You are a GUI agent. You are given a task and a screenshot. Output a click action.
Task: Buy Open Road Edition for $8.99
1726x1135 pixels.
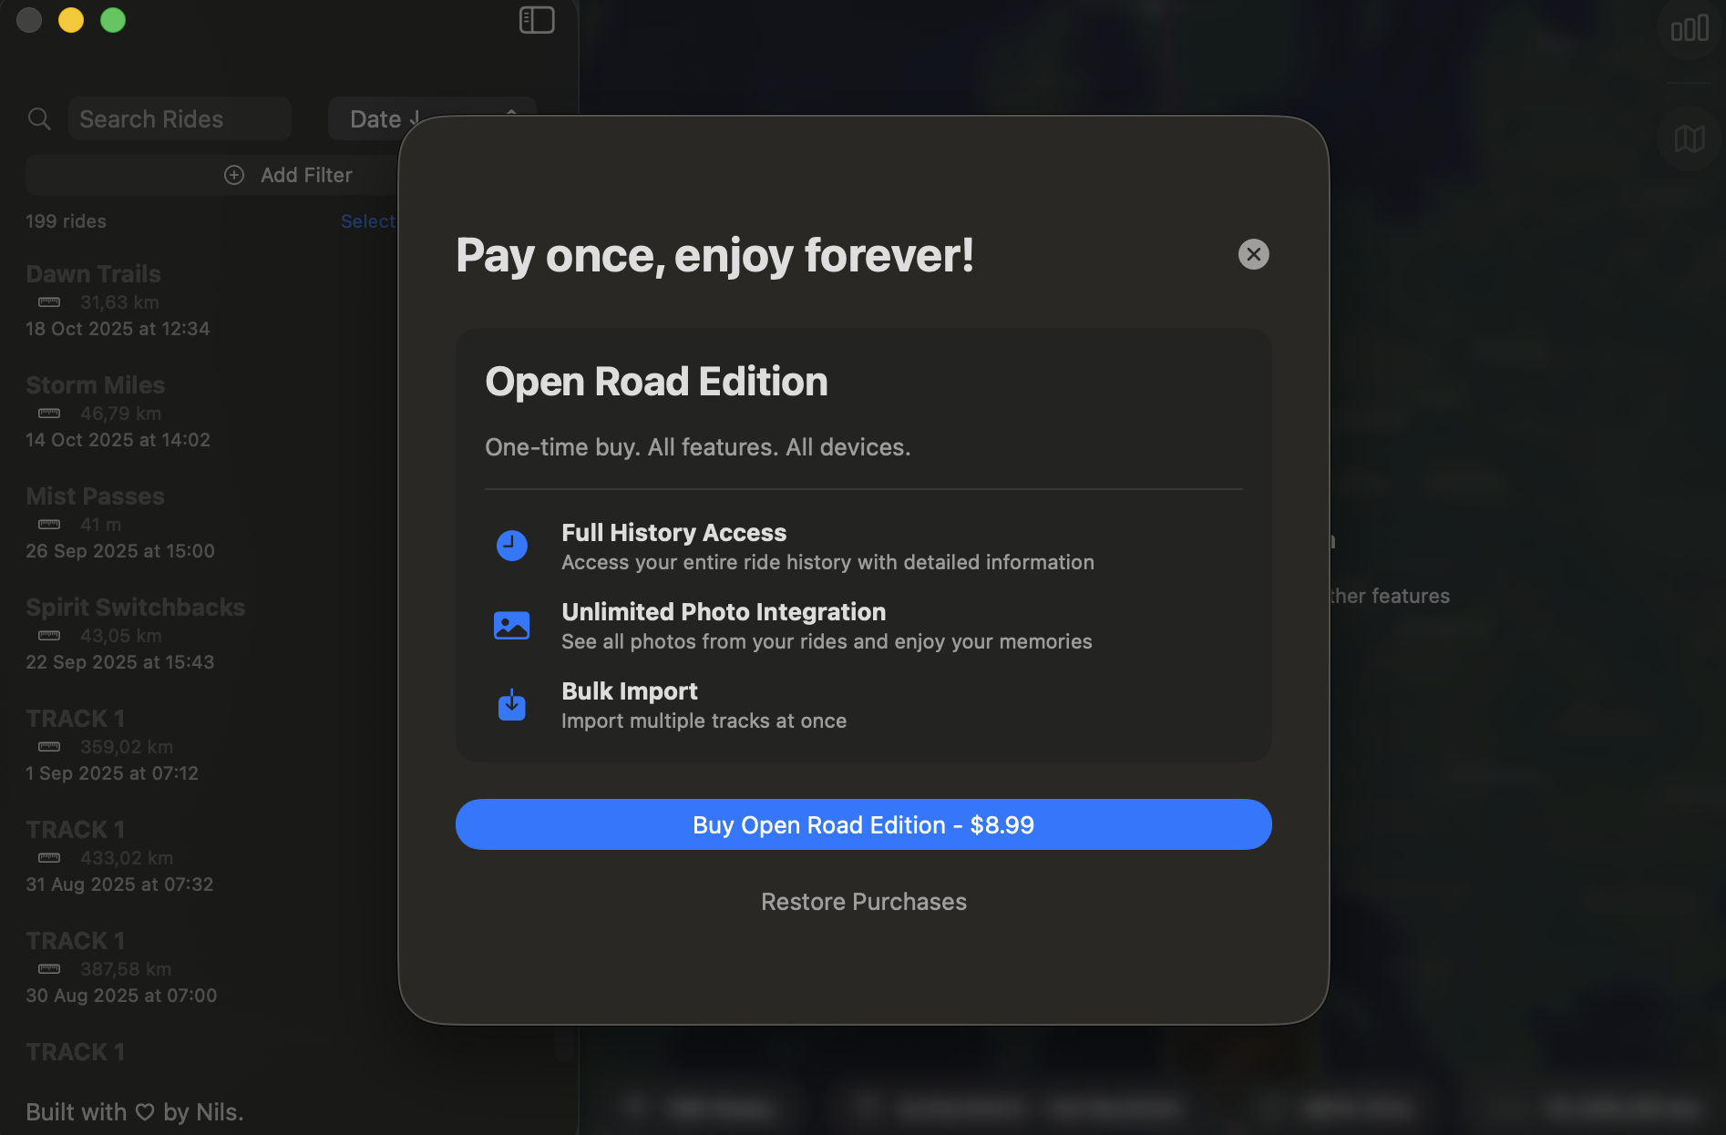point(863,824)
